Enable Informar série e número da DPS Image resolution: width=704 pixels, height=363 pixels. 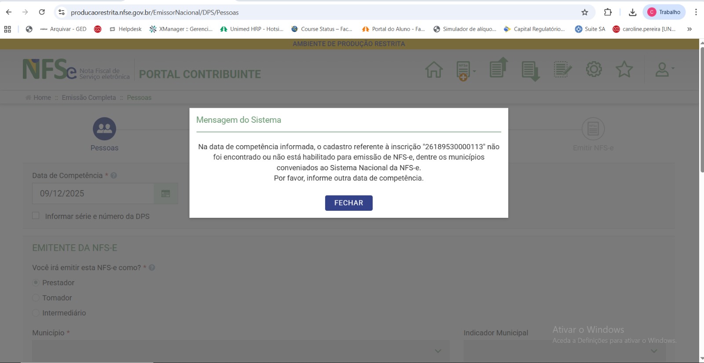tap(36, 216)
